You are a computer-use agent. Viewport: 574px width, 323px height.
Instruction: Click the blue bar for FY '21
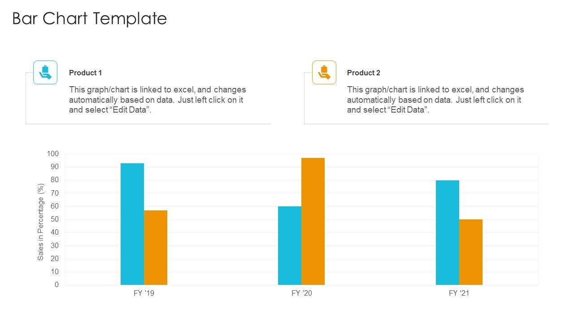(448, 232)
